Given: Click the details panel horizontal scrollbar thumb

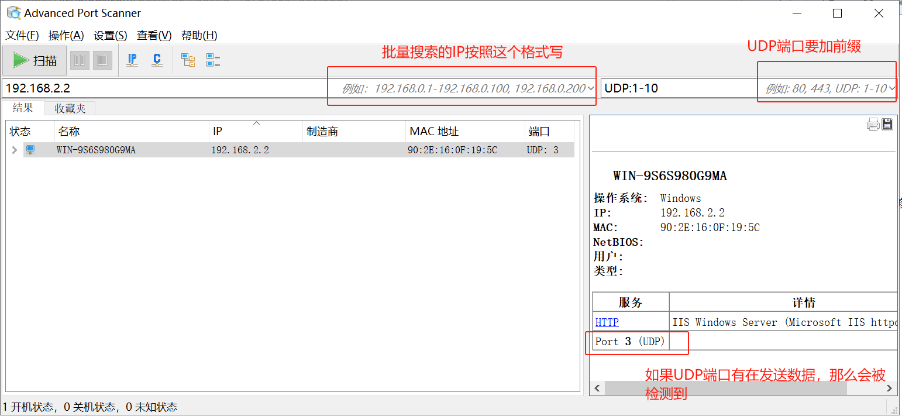Looking at the screenshot, I should point(725,389).
